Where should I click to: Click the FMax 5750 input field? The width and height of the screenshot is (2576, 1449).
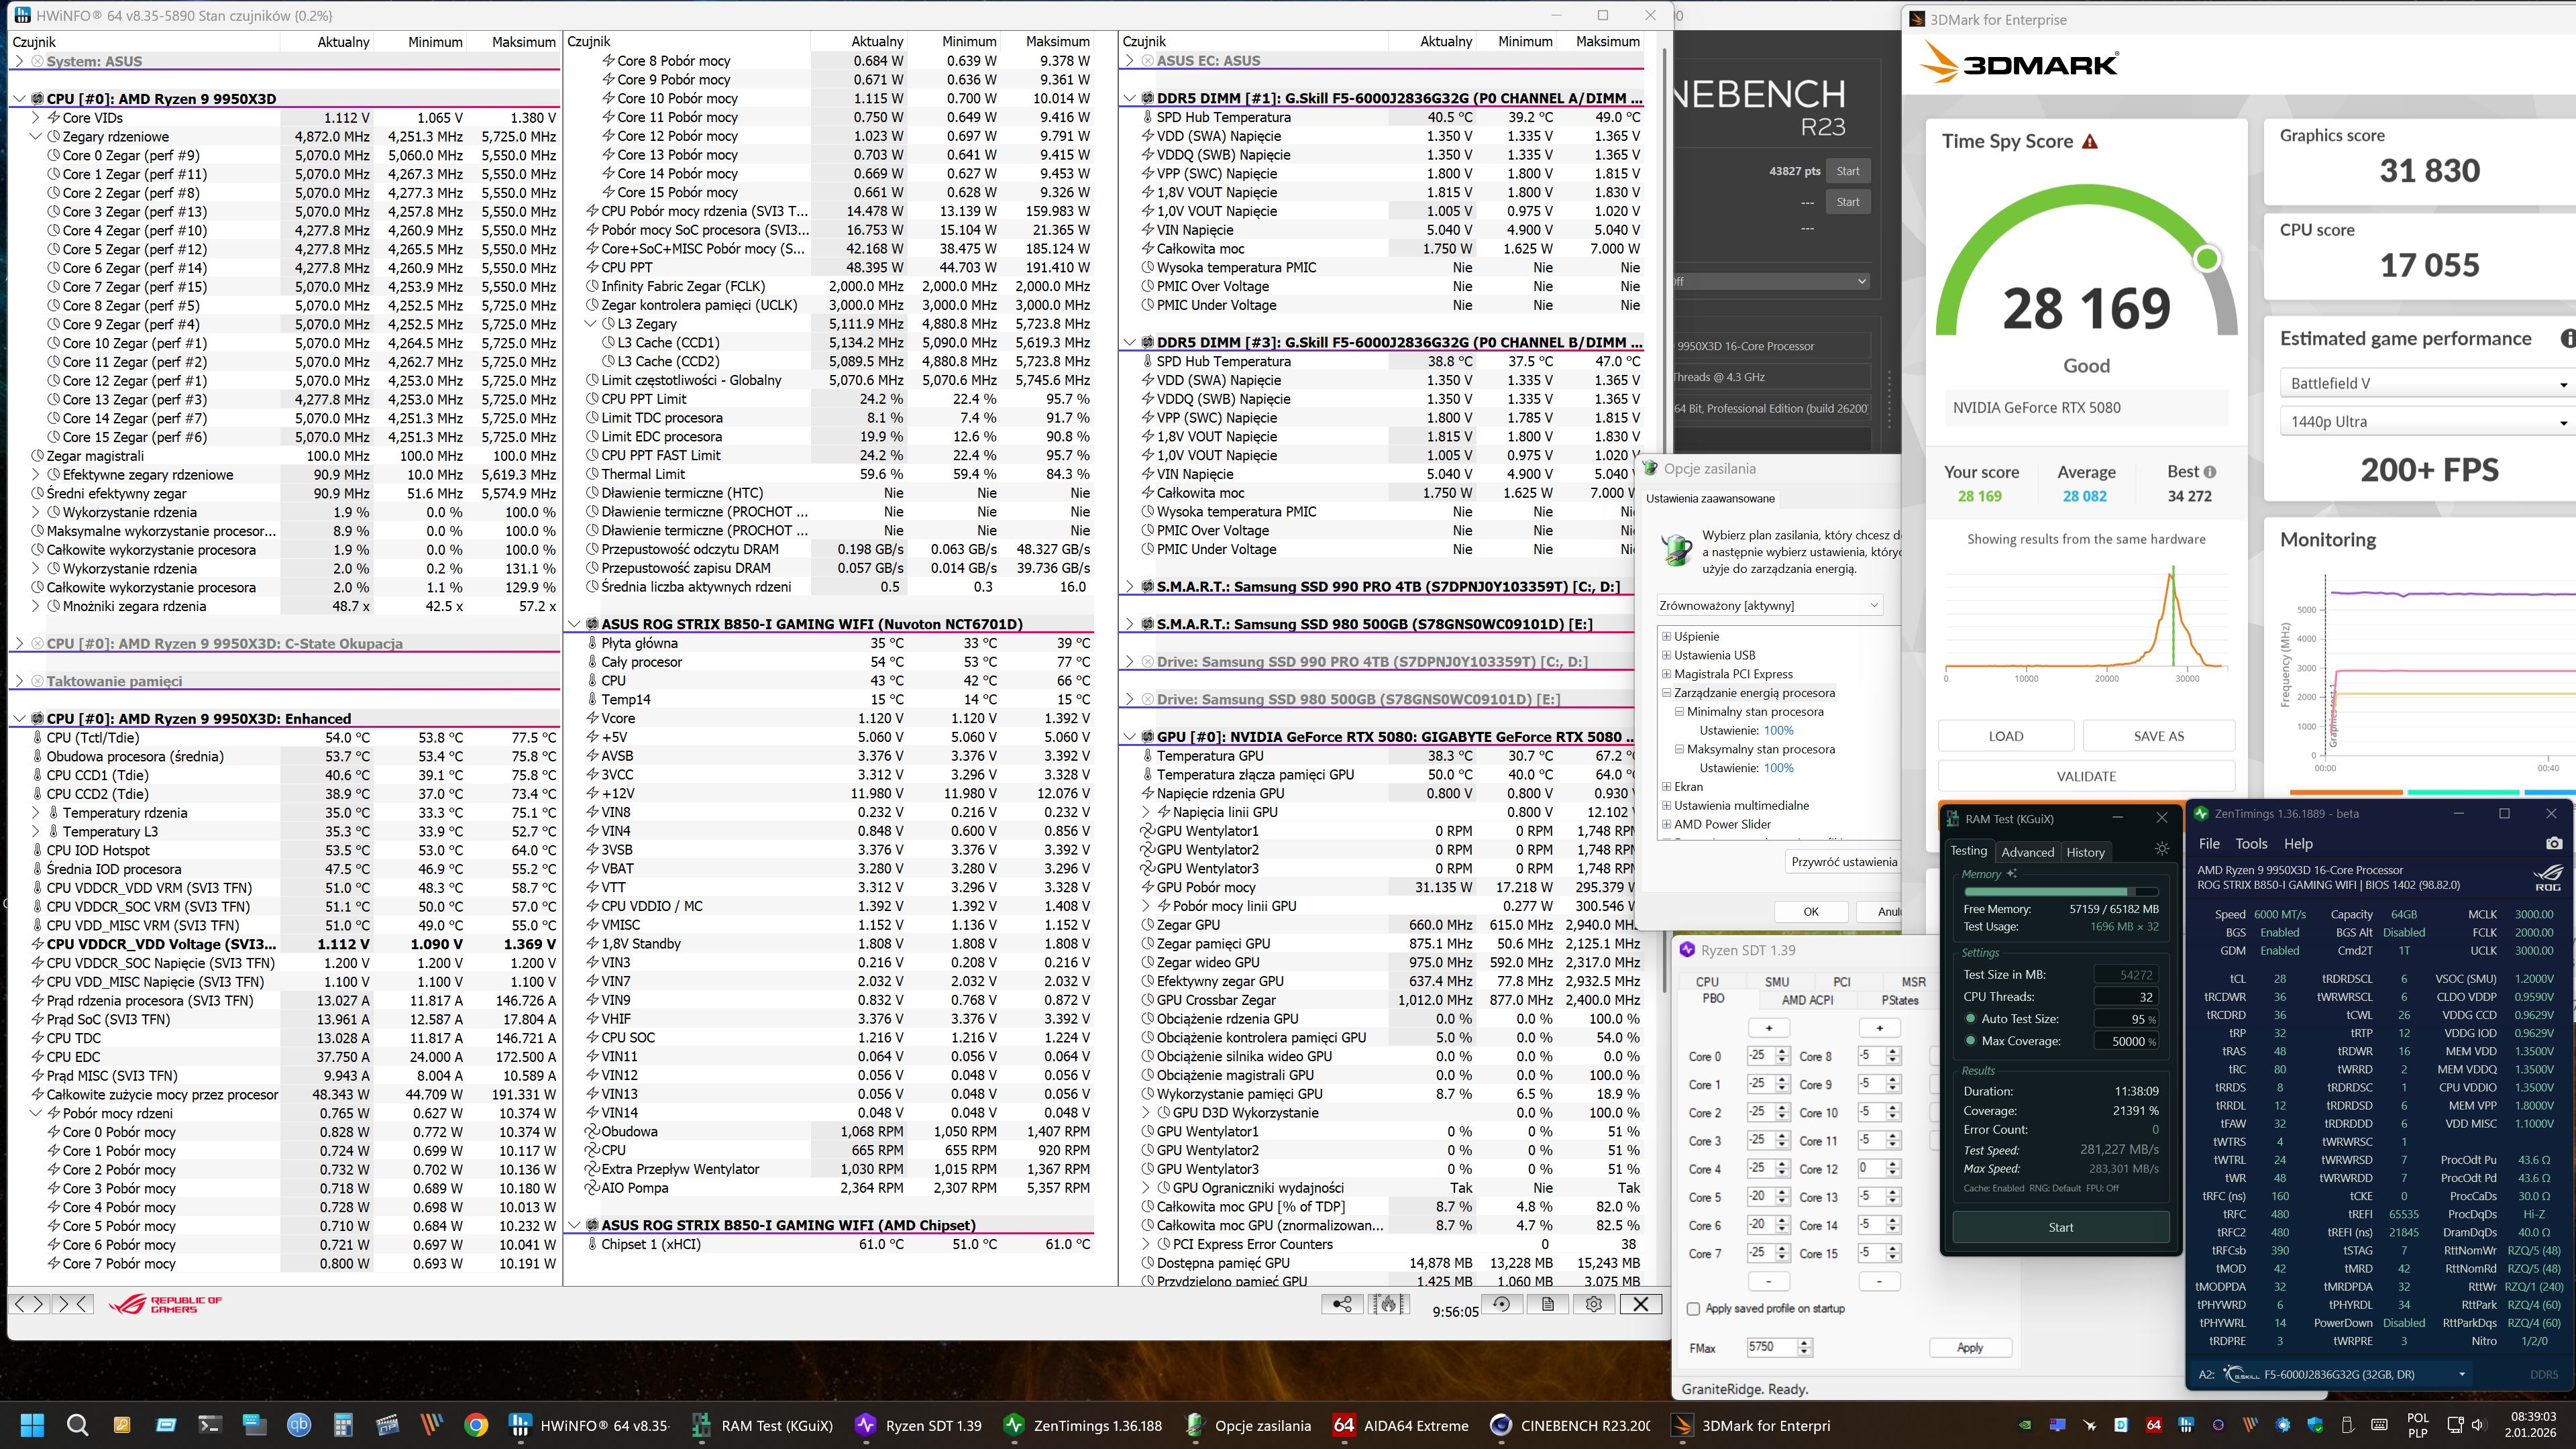point(1770,1347)
